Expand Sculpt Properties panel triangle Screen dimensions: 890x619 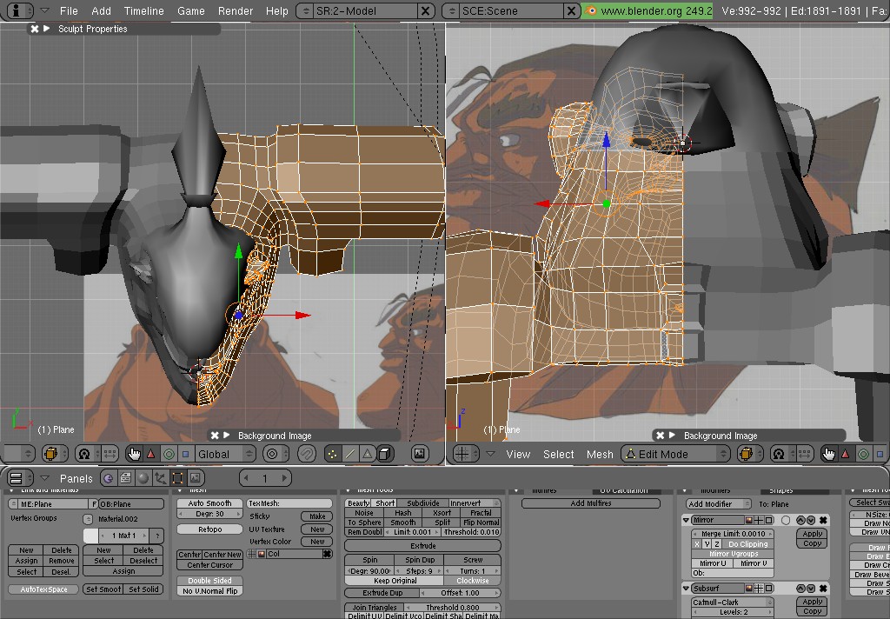point(47,29)
